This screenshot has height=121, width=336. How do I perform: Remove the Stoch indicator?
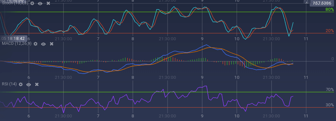pyautogui.click(x=48, y=3)
